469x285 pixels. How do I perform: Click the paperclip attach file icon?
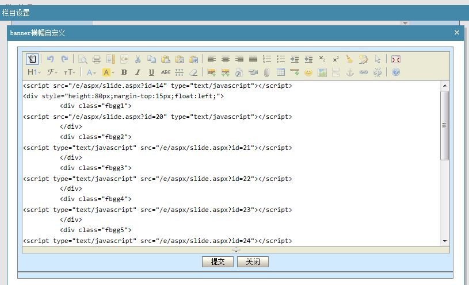point(267,72)
